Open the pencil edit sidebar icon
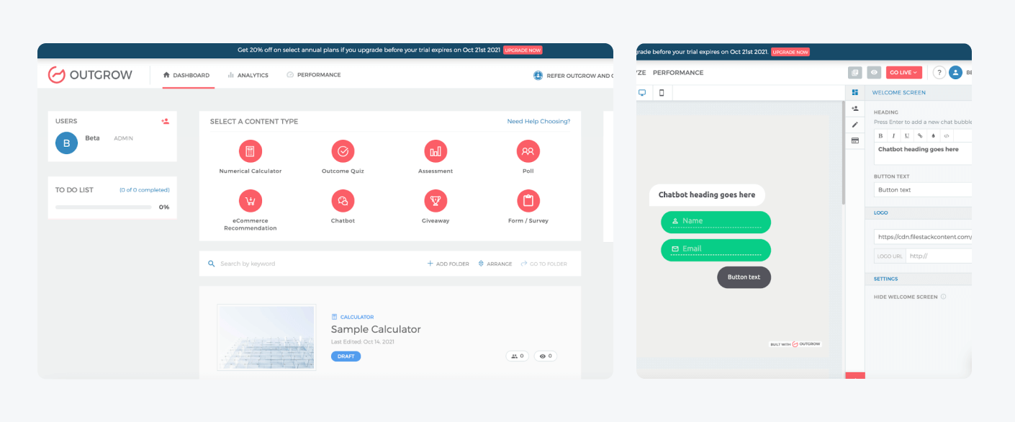 [855, 125]
